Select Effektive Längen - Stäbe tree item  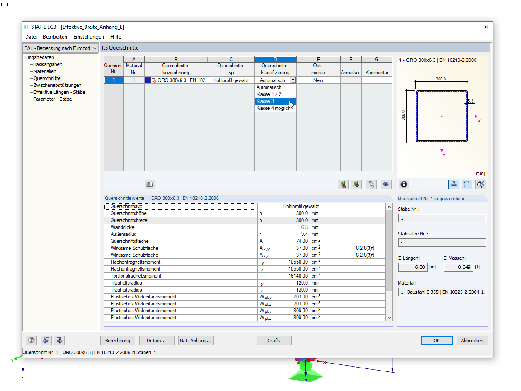click(x=59, y=92)
